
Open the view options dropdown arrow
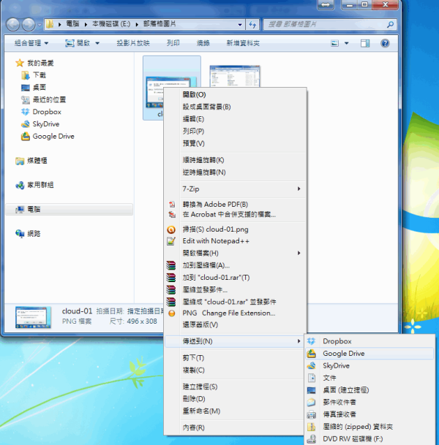[x=346, y=43]
